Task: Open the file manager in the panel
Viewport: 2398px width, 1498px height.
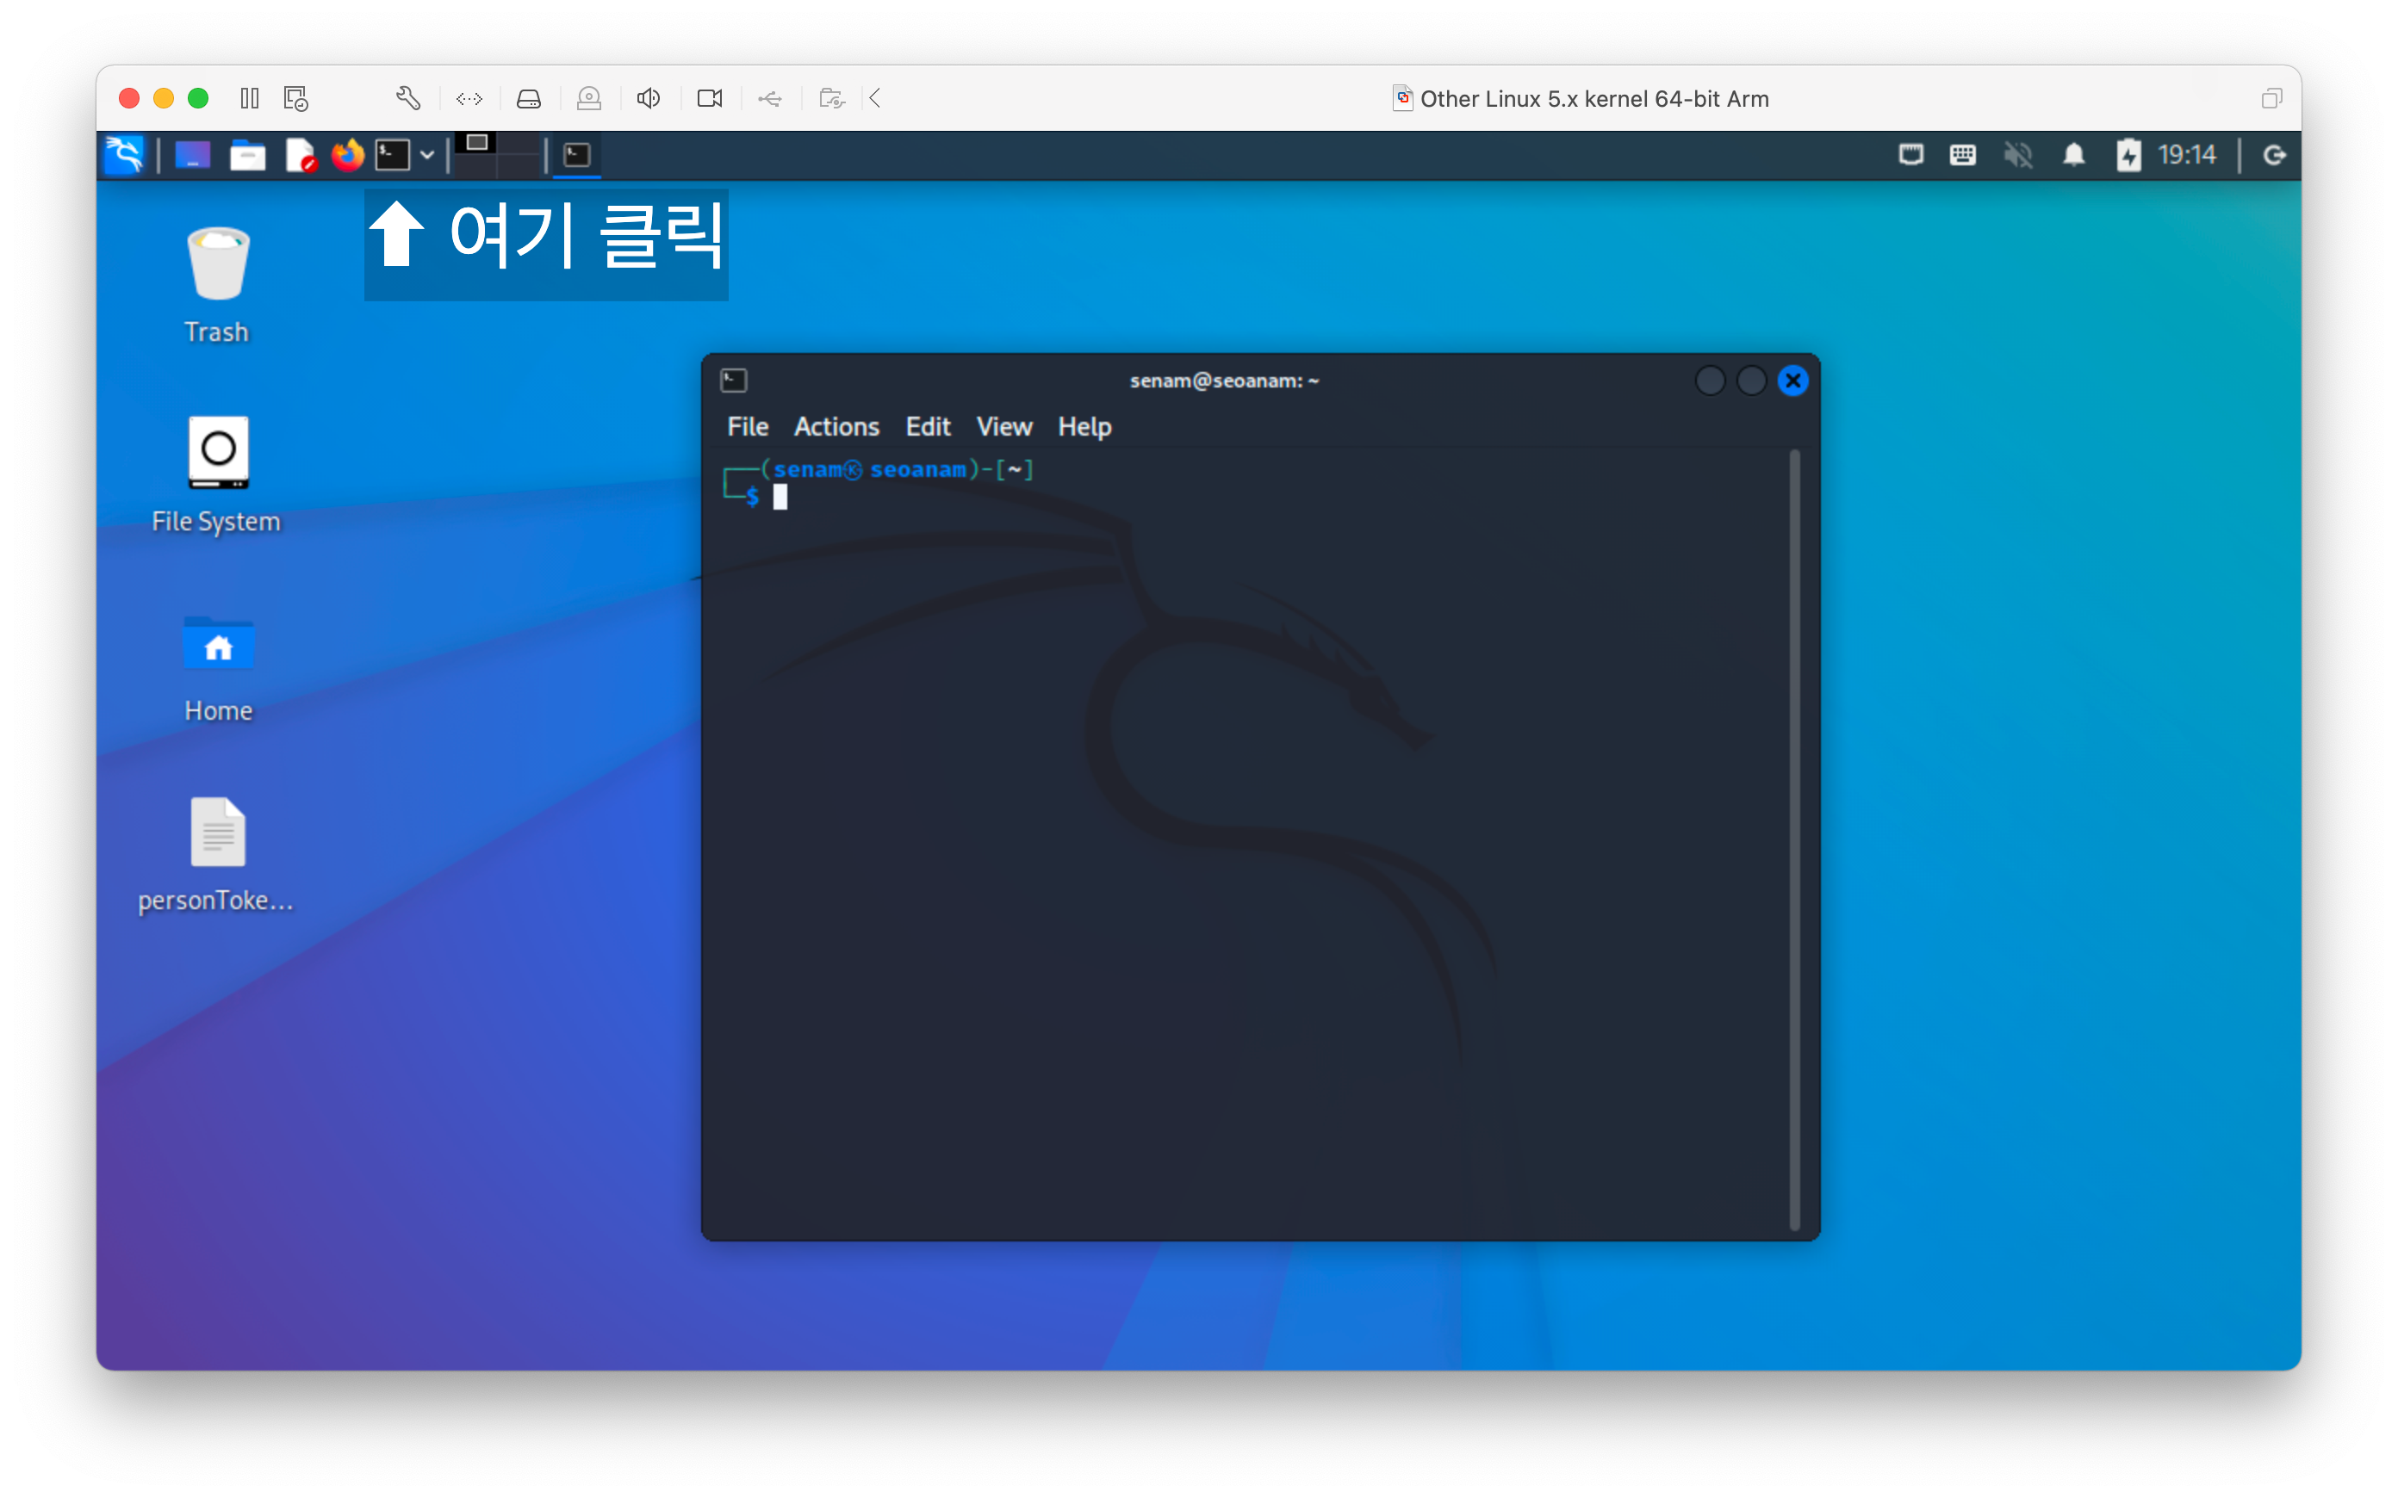Action: [246, 156]
